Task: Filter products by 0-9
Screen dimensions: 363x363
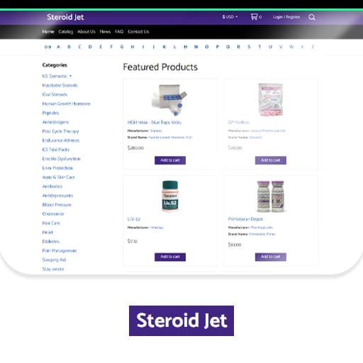Action: click(x=48, y=47)
